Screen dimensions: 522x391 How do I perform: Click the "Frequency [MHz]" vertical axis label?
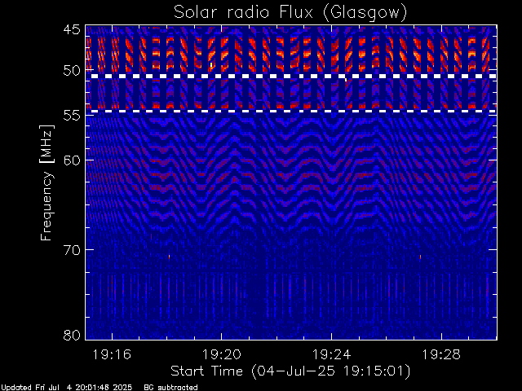47,182
